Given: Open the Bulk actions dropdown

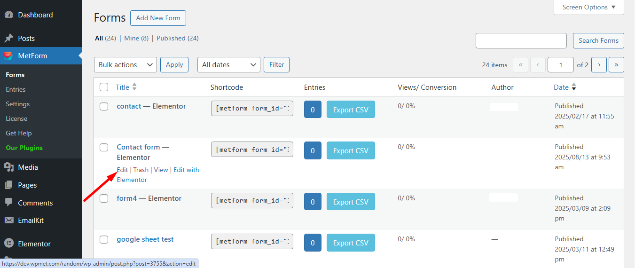Looking at the screenshot, I should tap(125, 65).
